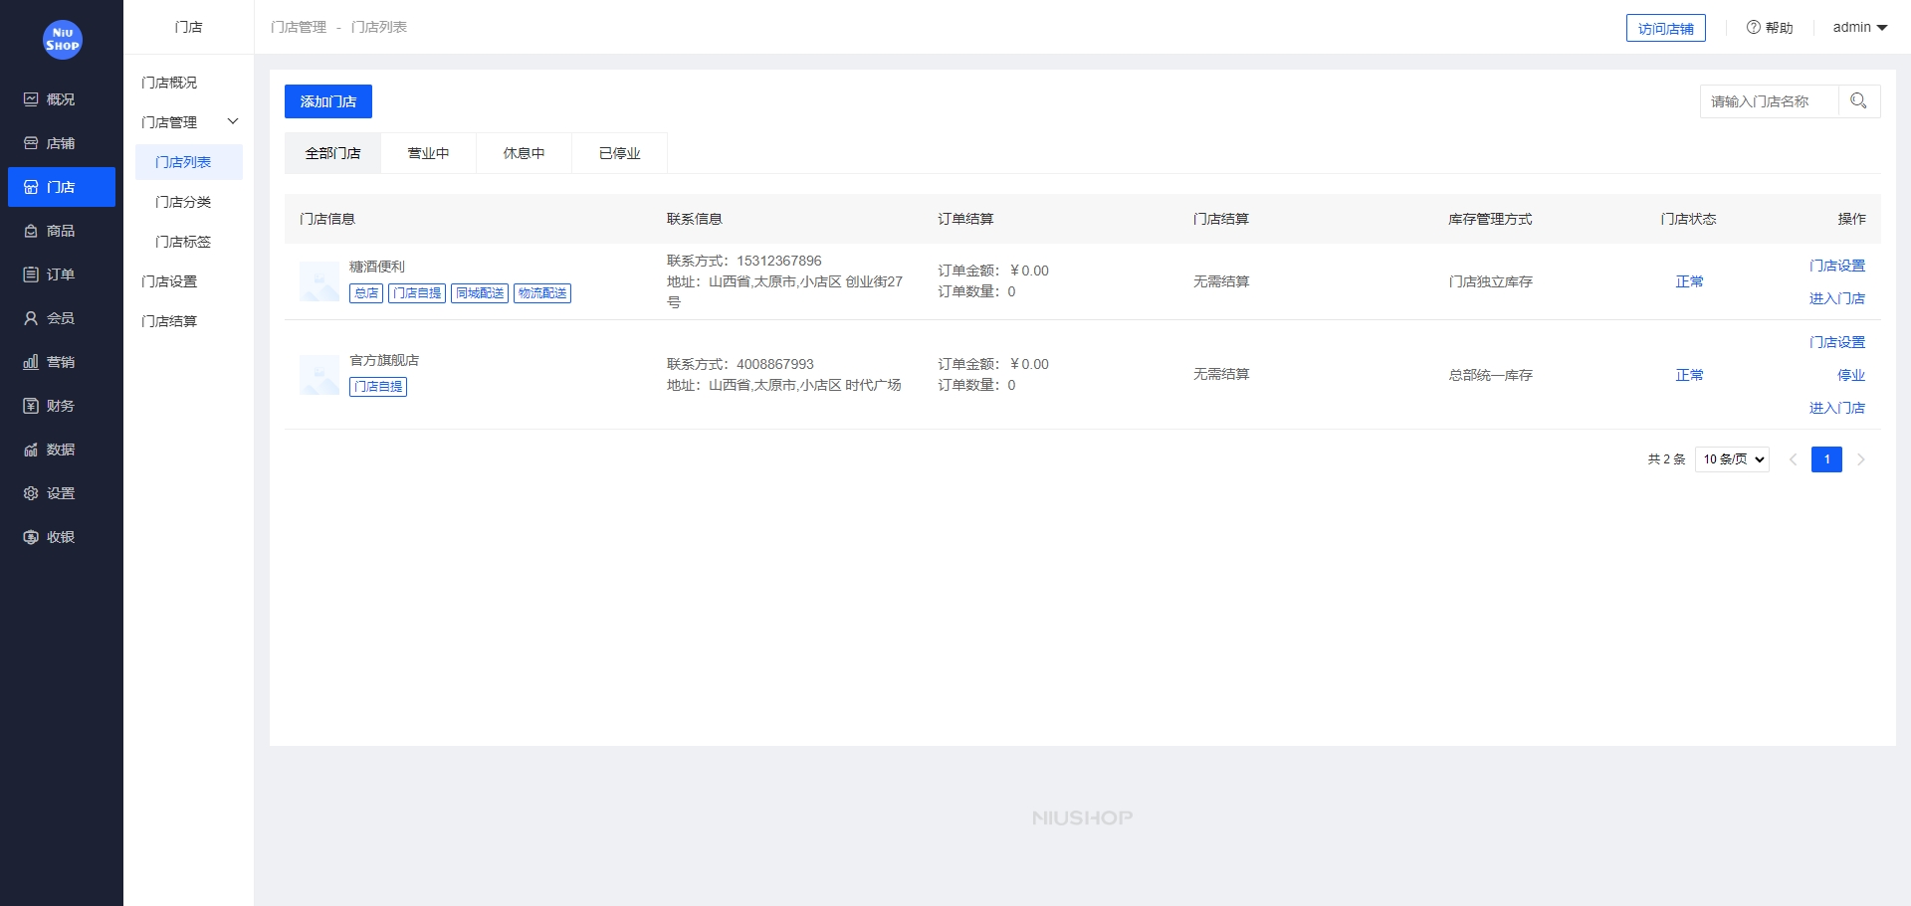This screenshot has width=1911, height=906.
Task: Switch to the 营业中 tab
Action: point(428,153)
